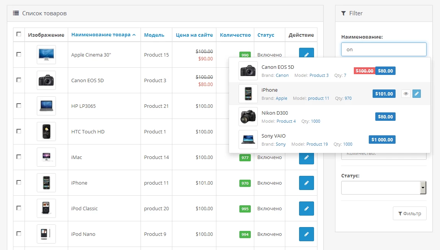Sort by Статус column header

(266, 35)
